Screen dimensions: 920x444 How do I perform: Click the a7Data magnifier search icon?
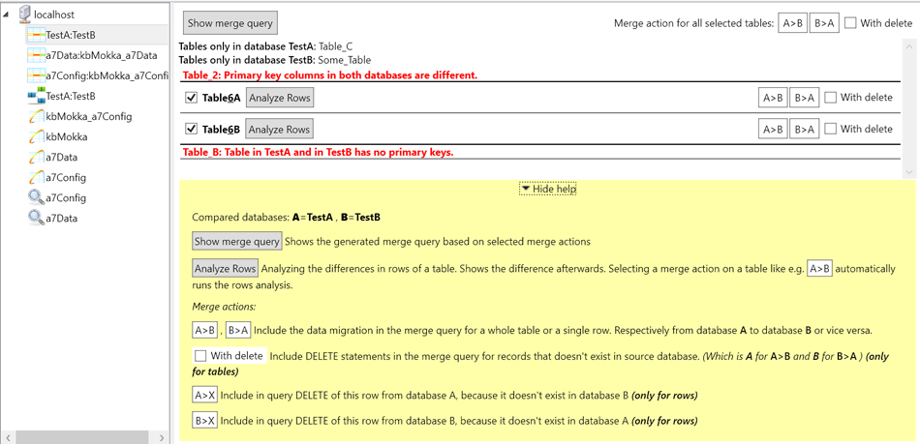coord(36,219)
